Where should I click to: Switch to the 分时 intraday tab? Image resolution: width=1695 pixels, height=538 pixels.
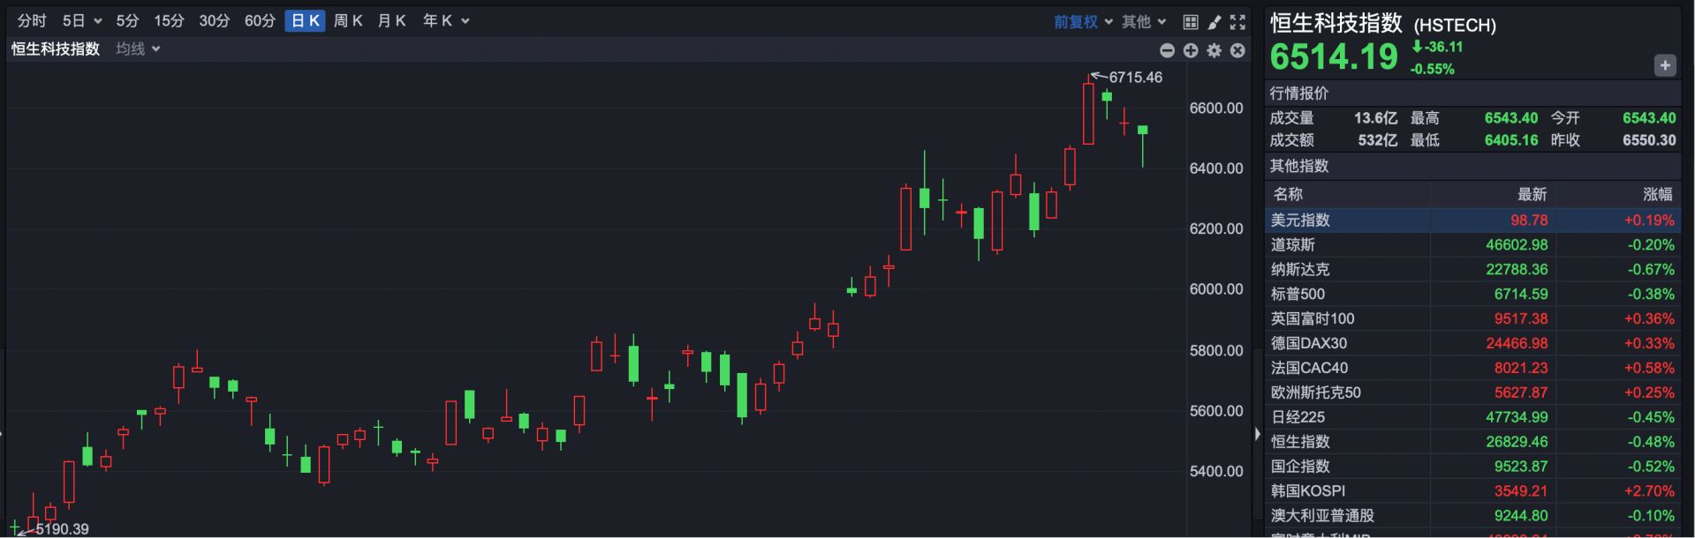click(32, 21)
